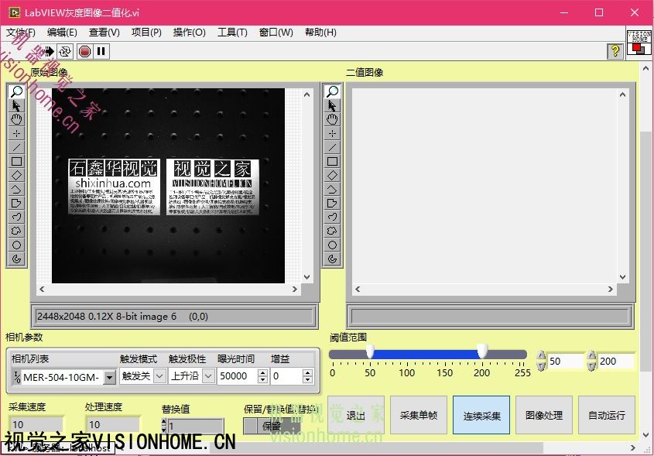Toggle the 保留 switch button
654x456 pixels.
271,426
